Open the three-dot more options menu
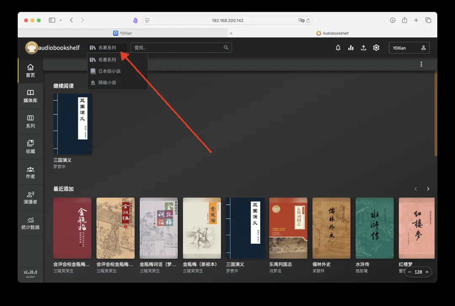Image resolution: width=455 pixels, height=306 pixels. [x=421, y=64]
